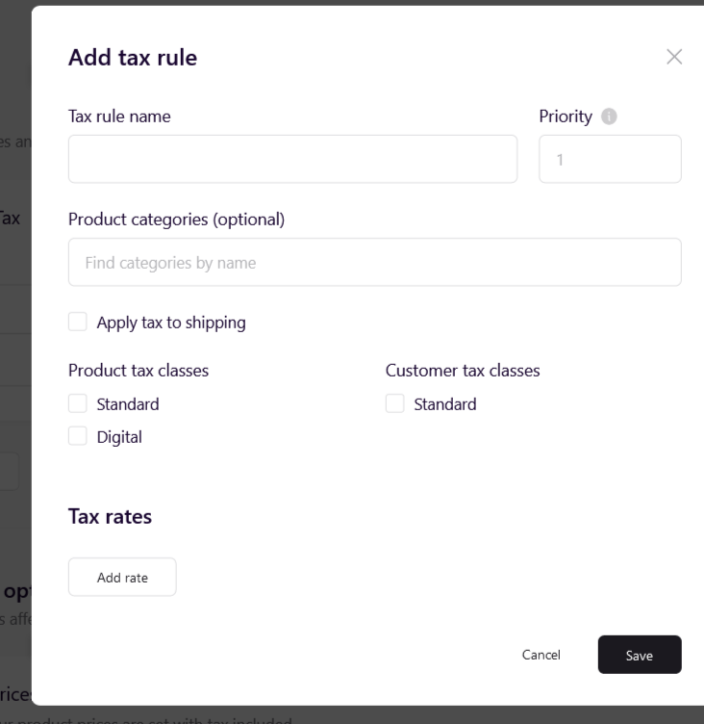Close the Add tax rule dialog
The width and height of the screenshot is (704, 724).
click(674, 57)
